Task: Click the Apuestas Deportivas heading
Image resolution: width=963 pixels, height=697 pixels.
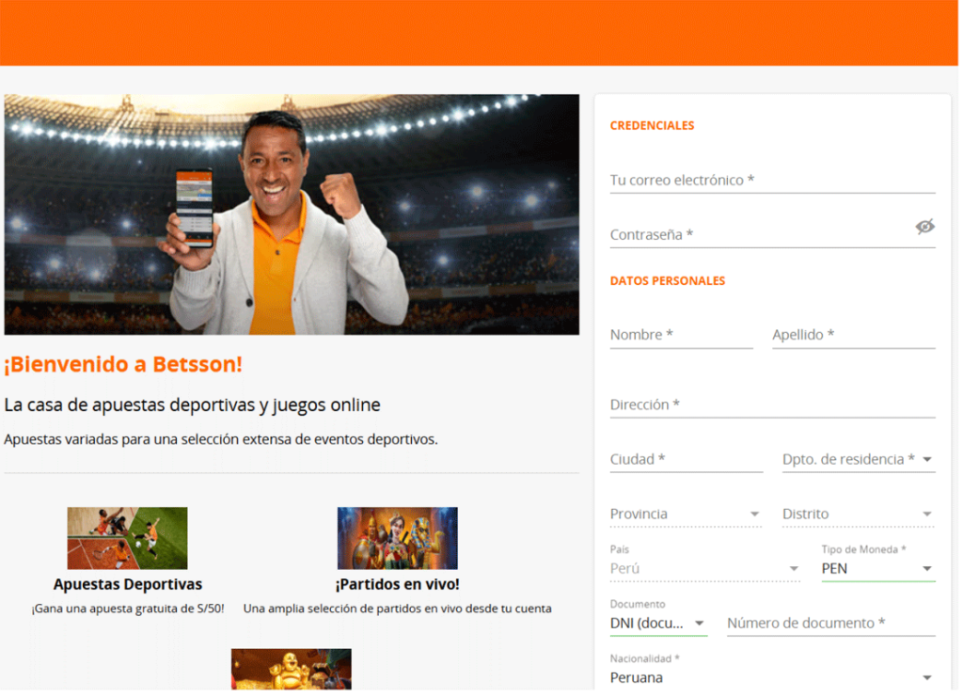Action: pyautogui.click(x=128, y=584)
